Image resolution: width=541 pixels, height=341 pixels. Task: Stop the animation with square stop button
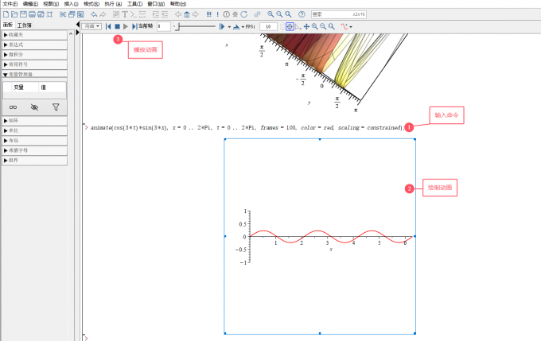(x=116, y=26)
